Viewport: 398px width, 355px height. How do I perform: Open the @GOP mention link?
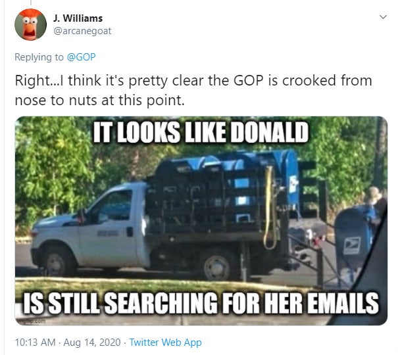(x=81, y=57)
